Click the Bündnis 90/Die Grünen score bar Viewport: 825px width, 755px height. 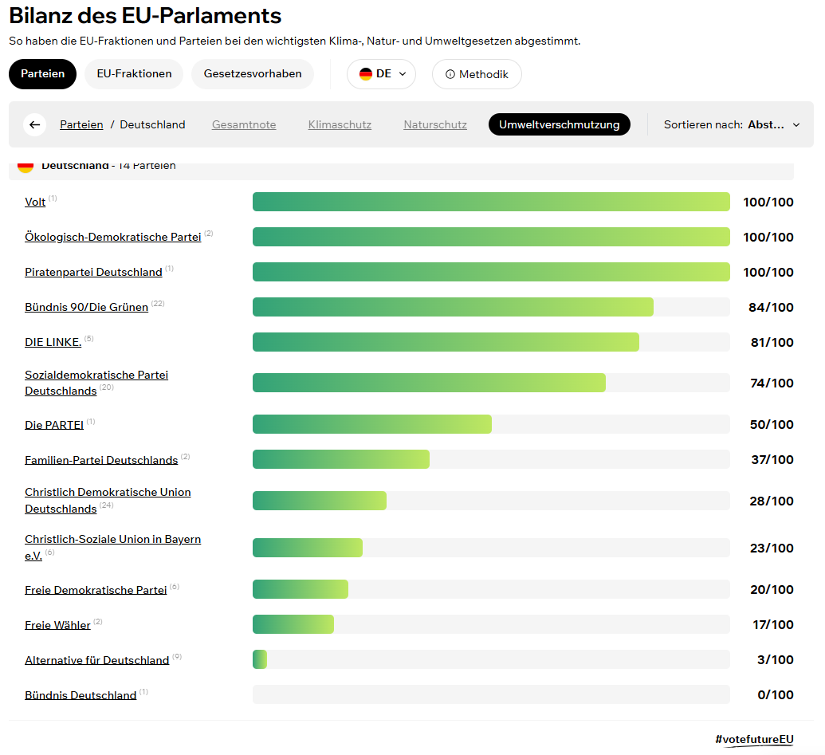click(491, 307)
